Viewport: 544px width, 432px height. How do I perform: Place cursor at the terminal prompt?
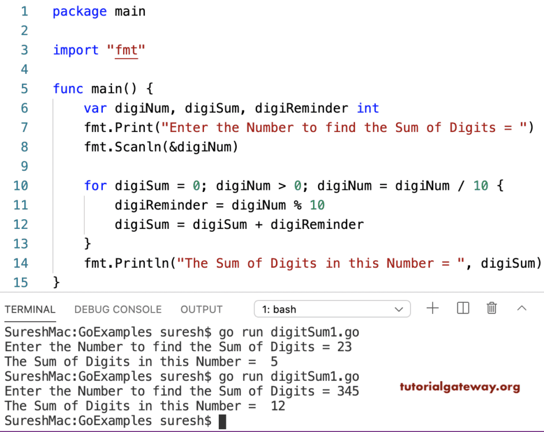point(221,420)
